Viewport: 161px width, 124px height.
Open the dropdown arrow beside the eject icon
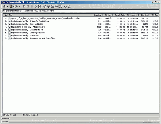pyautogui.click(x=8, y=6)
